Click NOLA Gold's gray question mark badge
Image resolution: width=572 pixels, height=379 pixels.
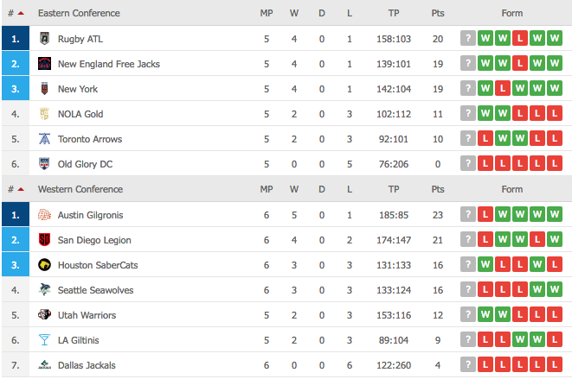pyautogui.click(x=468, y=114)
